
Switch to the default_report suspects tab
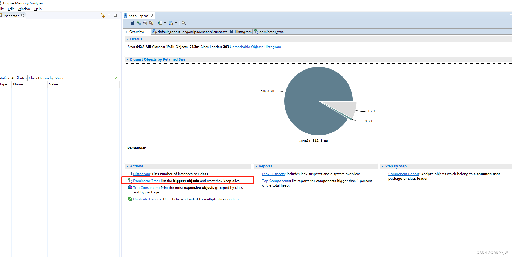pos(190,32)
